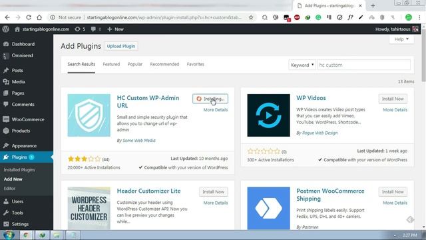Click the red ABP extension icon
The height and width of the screenshot is (240, 426).
pos(297,17)
